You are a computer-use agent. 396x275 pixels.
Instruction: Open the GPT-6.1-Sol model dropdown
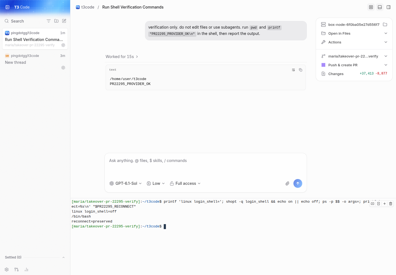click(126, 183)
